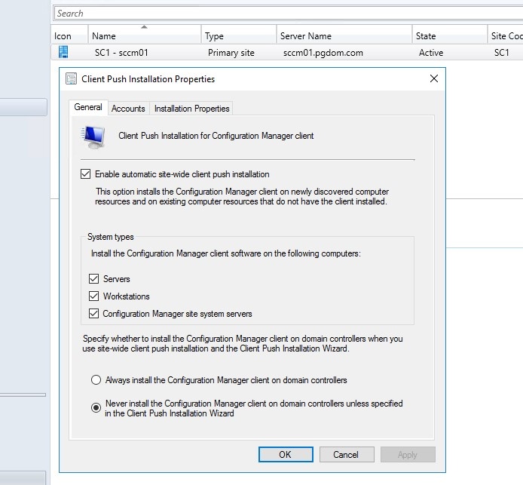Image resolution: width=523 pixels, height=485 pixels.
Task: Click the SC1 site code cell
Action: click(501, 53)
